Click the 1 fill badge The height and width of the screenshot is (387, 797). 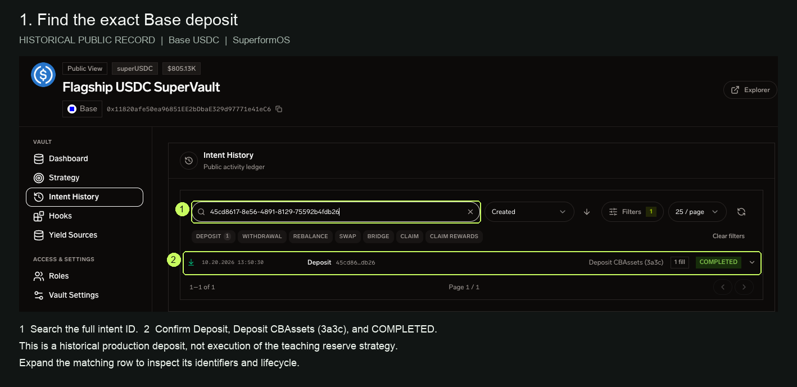tap(680, 262)
